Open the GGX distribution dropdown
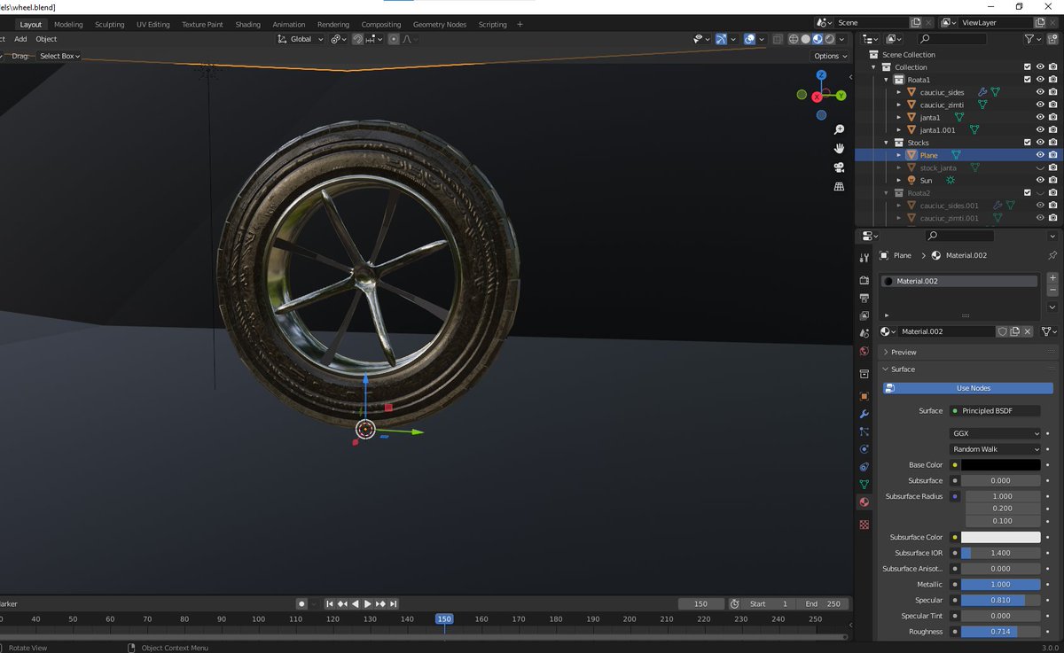 (995, 433)
